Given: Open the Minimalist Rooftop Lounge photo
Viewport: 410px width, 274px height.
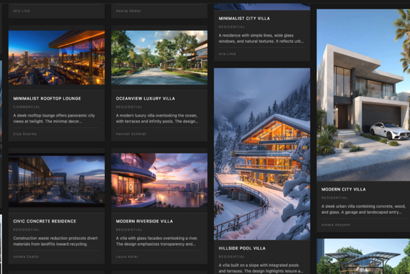Looking at the screenshot, I should point(56,58).
